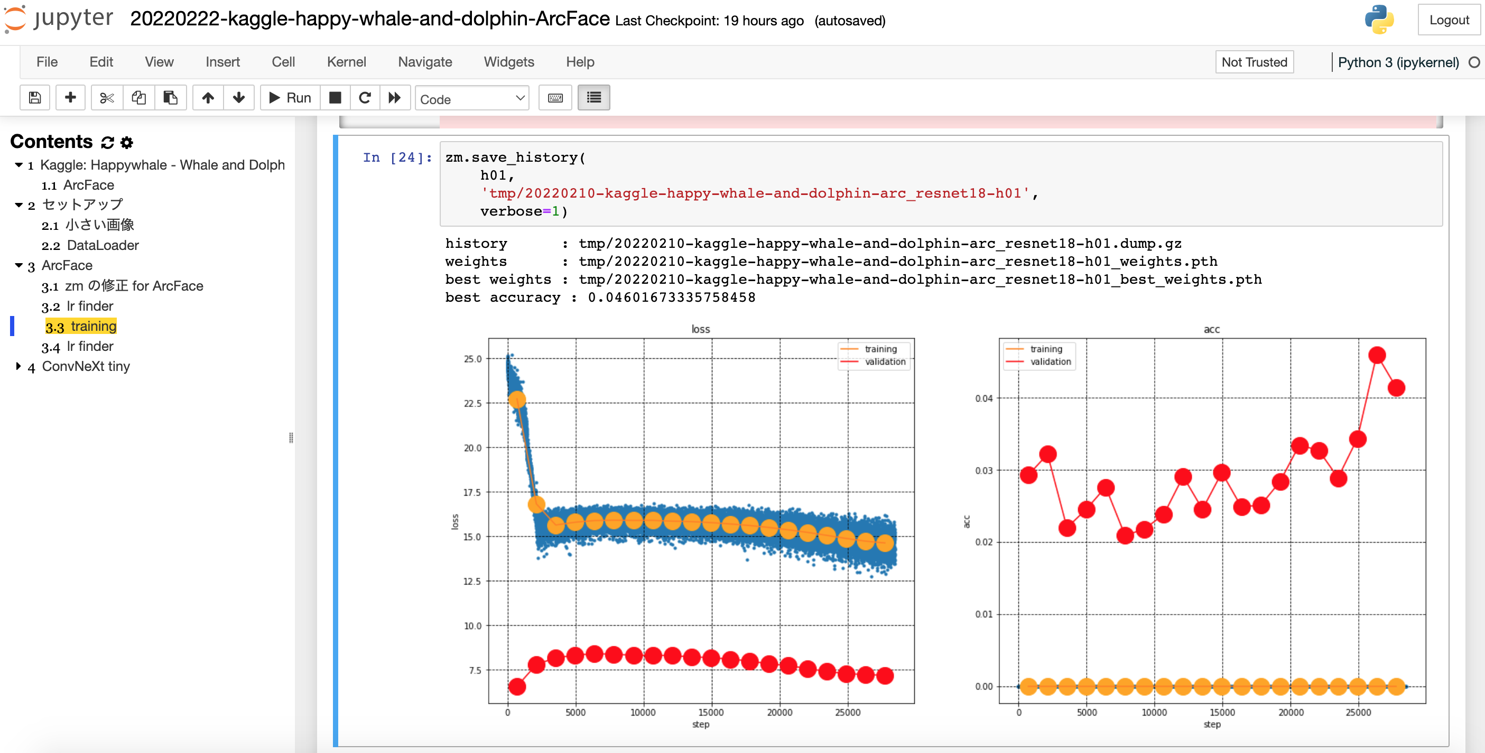The width and height of the screenshot is (1485, 753).
Task: Save the notebook with the floppy disk icon
Action: tap(34, 98)
